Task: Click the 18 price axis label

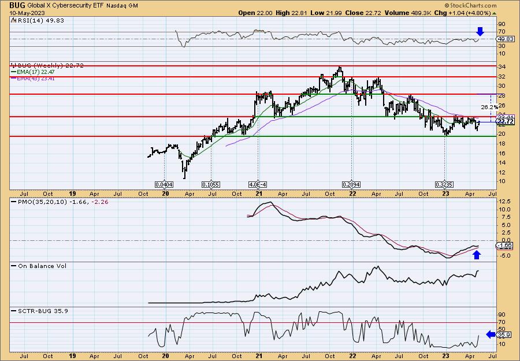Action: point(503,144)
